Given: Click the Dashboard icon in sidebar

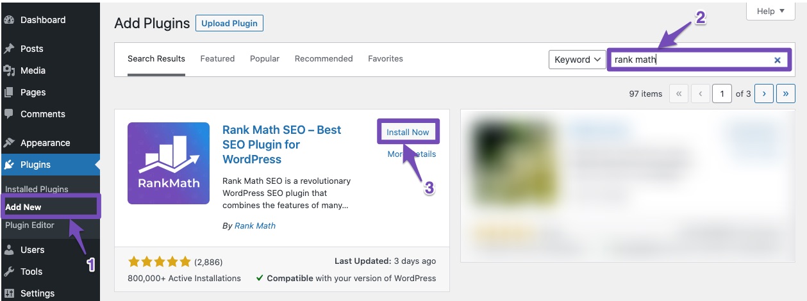Looking at the screenshot, I should pyautogui.click(x=9, y=20).
